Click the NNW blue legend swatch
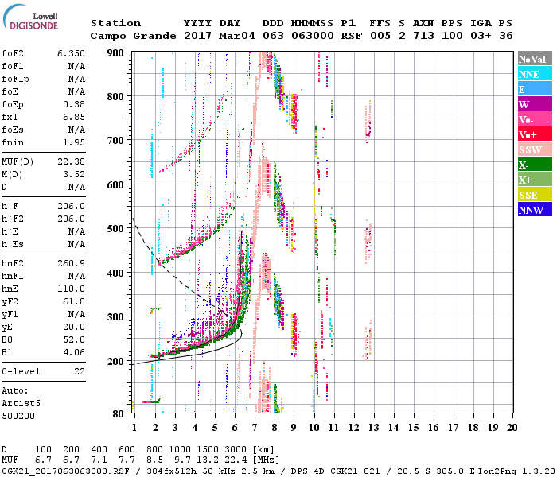The width and height of the screenshot is (557, 477). click(x=534, y=210)
